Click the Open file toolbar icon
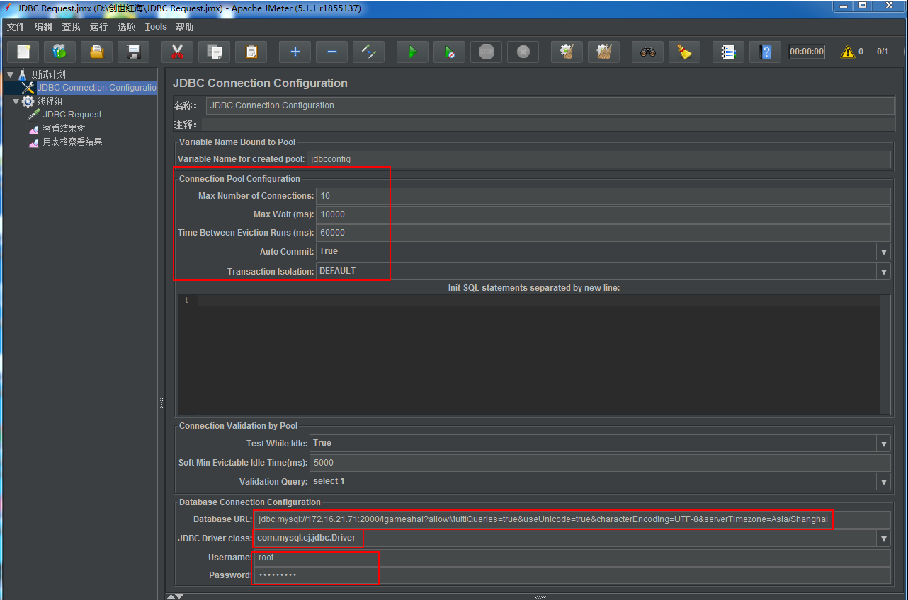The height and width of the screenshot is (600, 908). [x=97, y=52]
